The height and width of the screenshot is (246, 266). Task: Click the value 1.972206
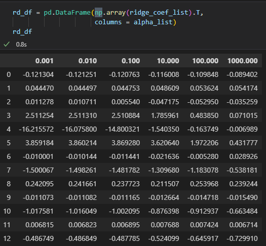pos(204,143)
